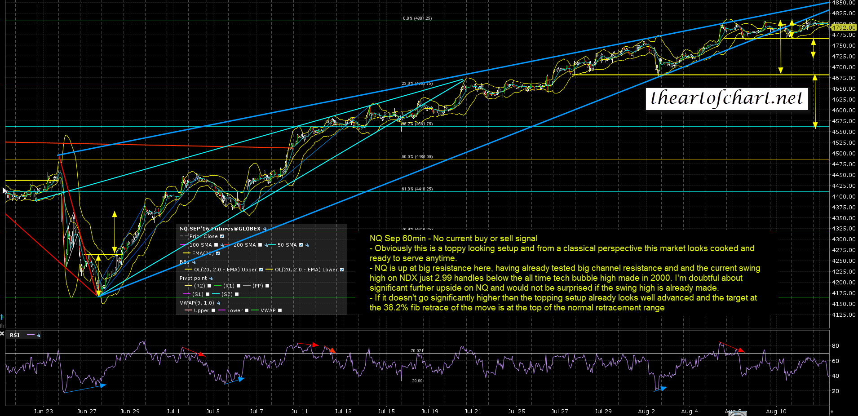The width and height of the screenshot is (858, 416).
Task: Close the RSI panel with X
Action: (2, 334)
